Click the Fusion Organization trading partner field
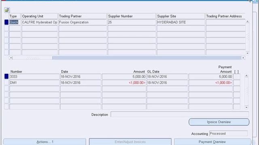Viewport: 259px width, 145px height. coord(83,22)
